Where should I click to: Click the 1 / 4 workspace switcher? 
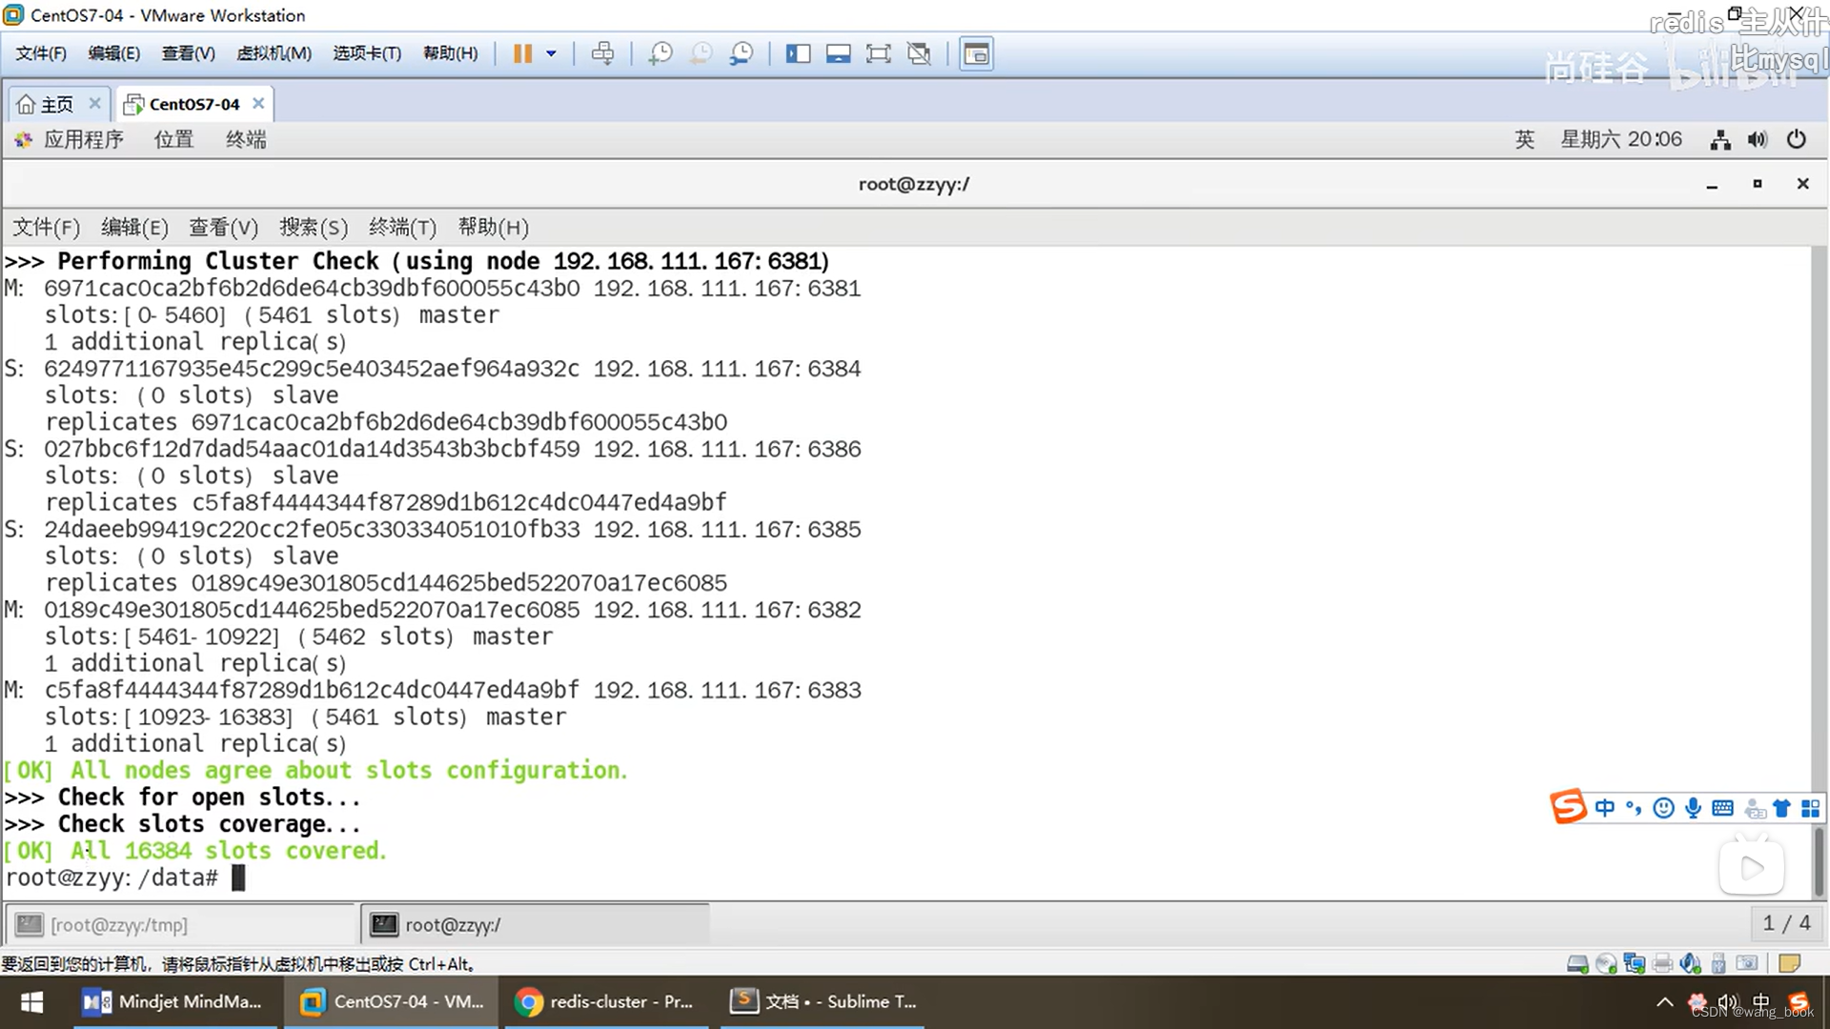click(1785, 923)
